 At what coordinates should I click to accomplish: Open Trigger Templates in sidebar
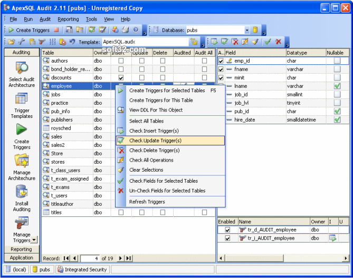(x=22, y=105)
